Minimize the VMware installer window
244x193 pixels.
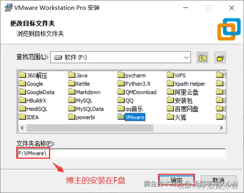(x=186, y=7)
